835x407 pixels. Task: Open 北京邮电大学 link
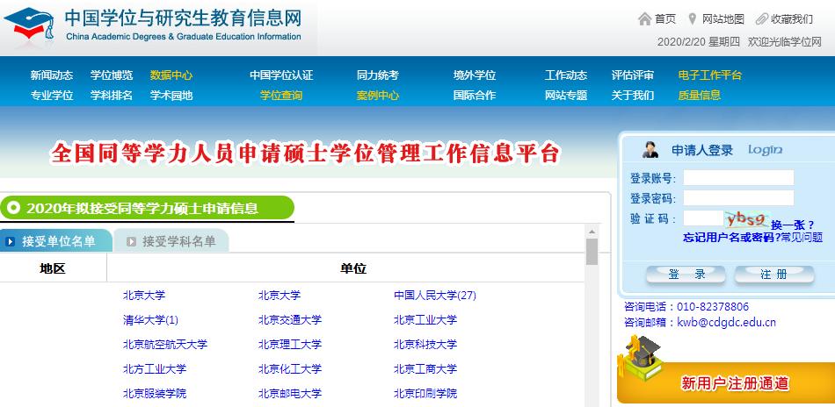290,394
